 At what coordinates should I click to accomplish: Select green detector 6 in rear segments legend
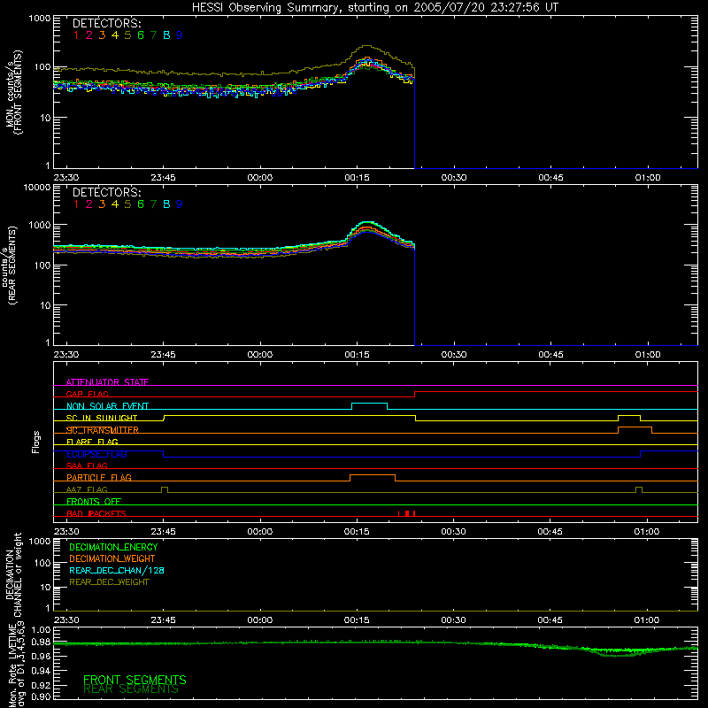click(141, 204)
